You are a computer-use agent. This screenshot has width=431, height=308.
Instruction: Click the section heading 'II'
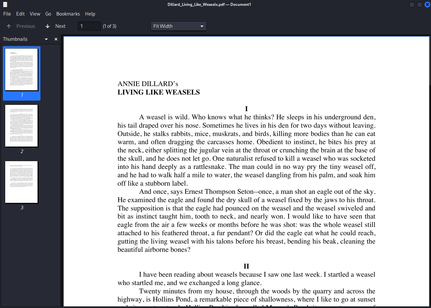pos(246,266)
